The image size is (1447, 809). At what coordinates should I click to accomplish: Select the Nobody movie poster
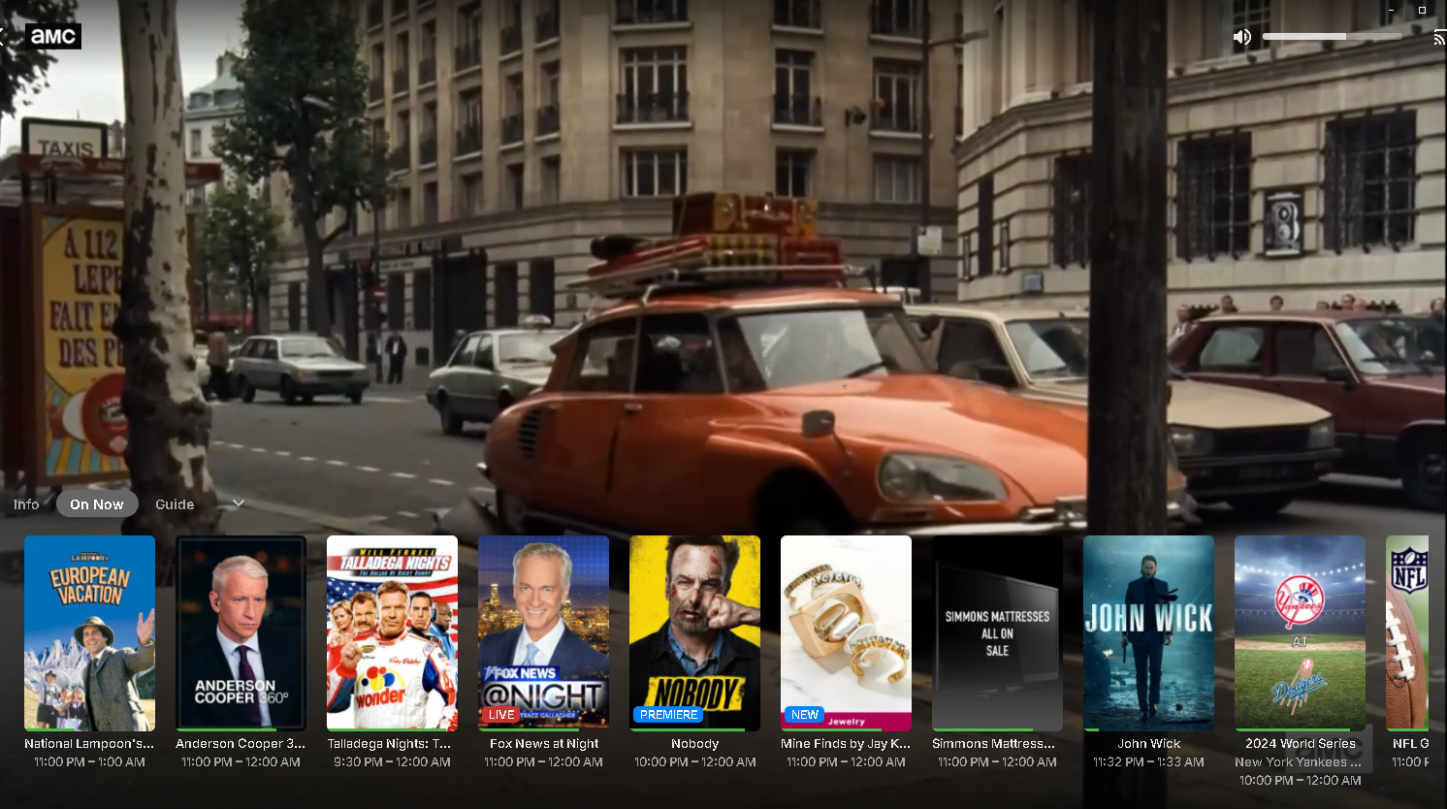pos(694,632)
